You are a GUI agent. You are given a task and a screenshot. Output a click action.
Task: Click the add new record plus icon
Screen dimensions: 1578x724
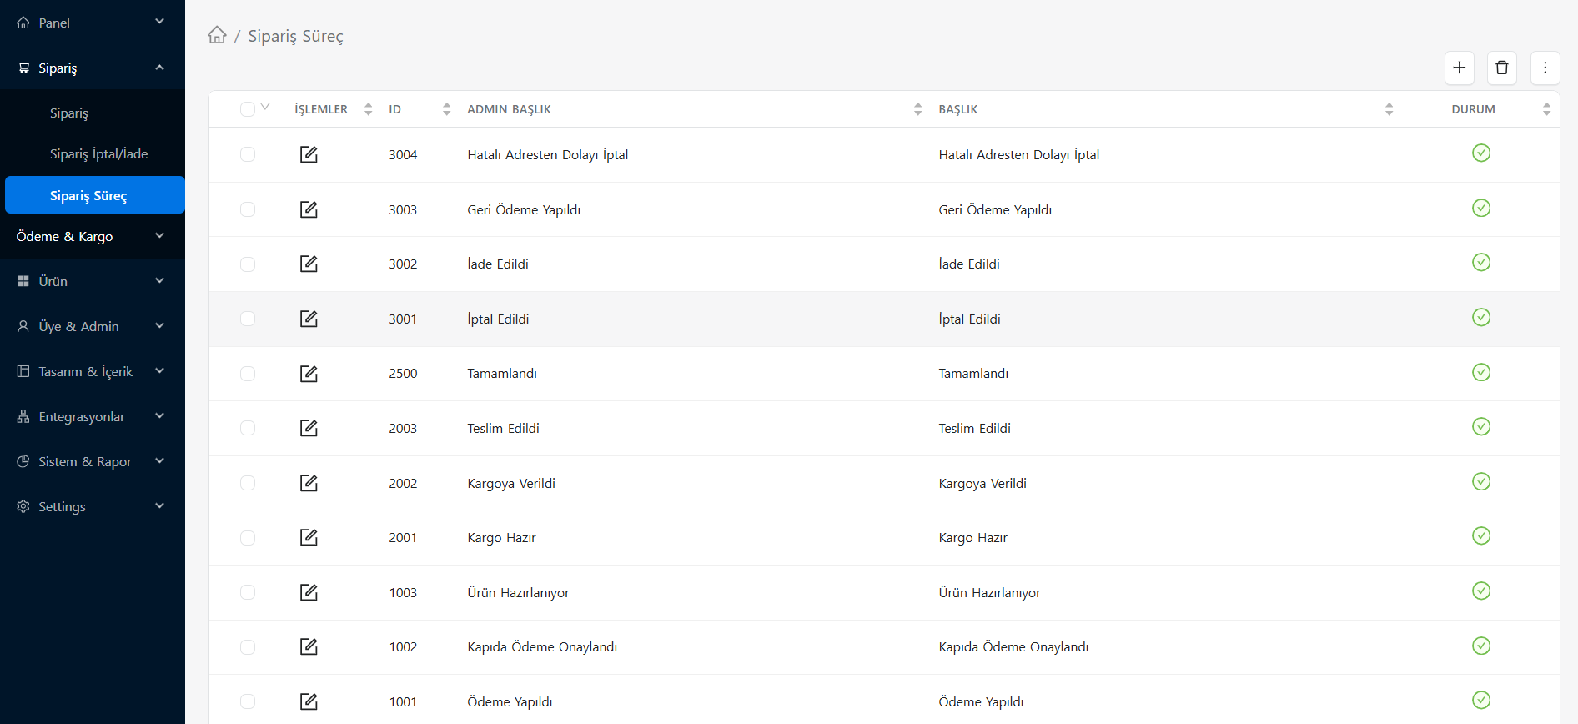click(x=1460, y=68)
